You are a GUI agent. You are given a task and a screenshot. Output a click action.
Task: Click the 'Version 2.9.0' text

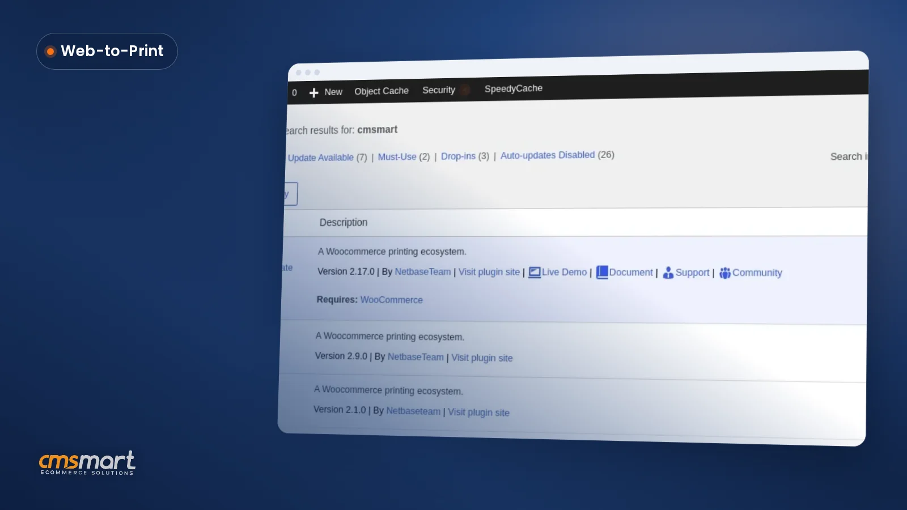tap(341, 356)
